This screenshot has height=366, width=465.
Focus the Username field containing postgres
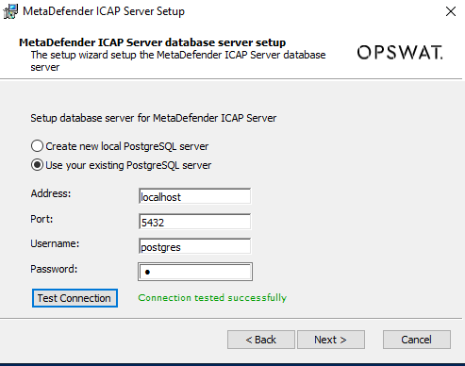tap(194, 246)
